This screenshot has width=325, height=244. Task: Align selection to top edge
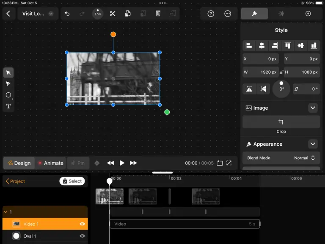(288, 45)
